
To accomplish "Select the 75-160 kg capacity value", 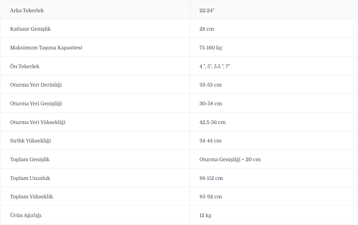I will pyautogui.click(x=211, y=48).
